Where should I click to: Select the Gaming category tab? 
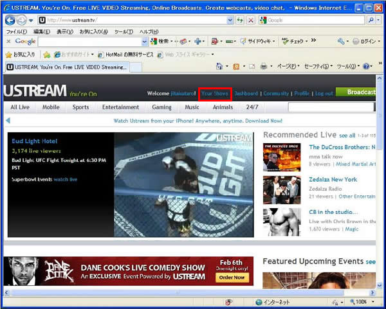161,107
